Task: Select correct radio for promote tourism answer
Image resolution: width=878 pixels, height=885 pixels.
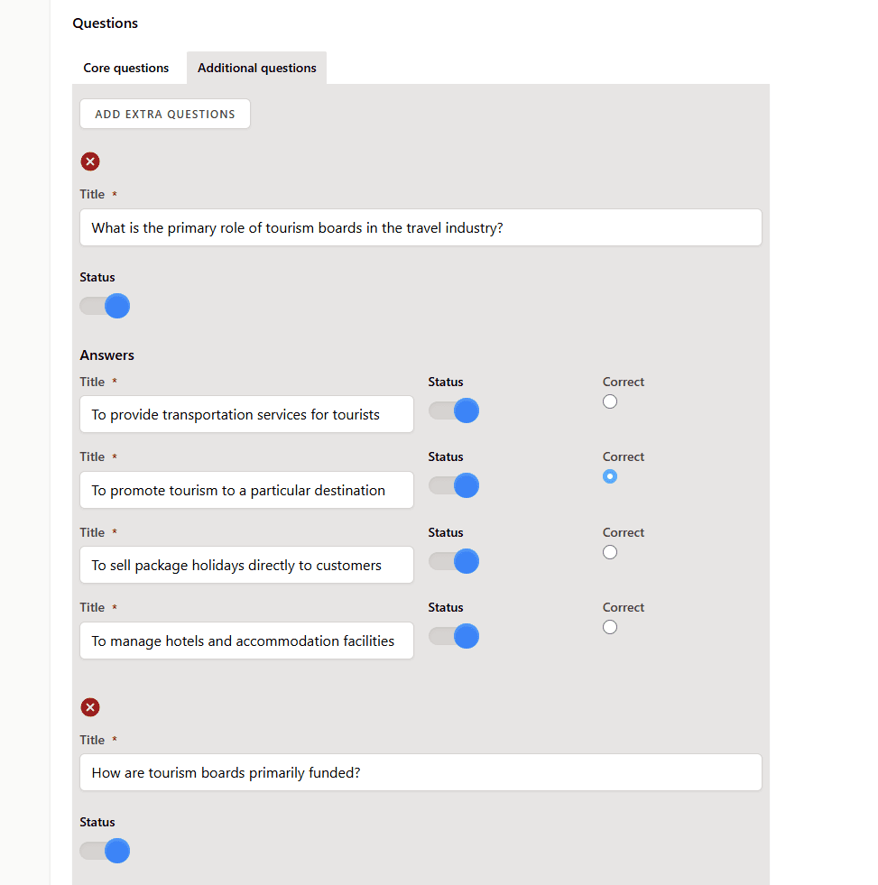Action: click(609, 476)
